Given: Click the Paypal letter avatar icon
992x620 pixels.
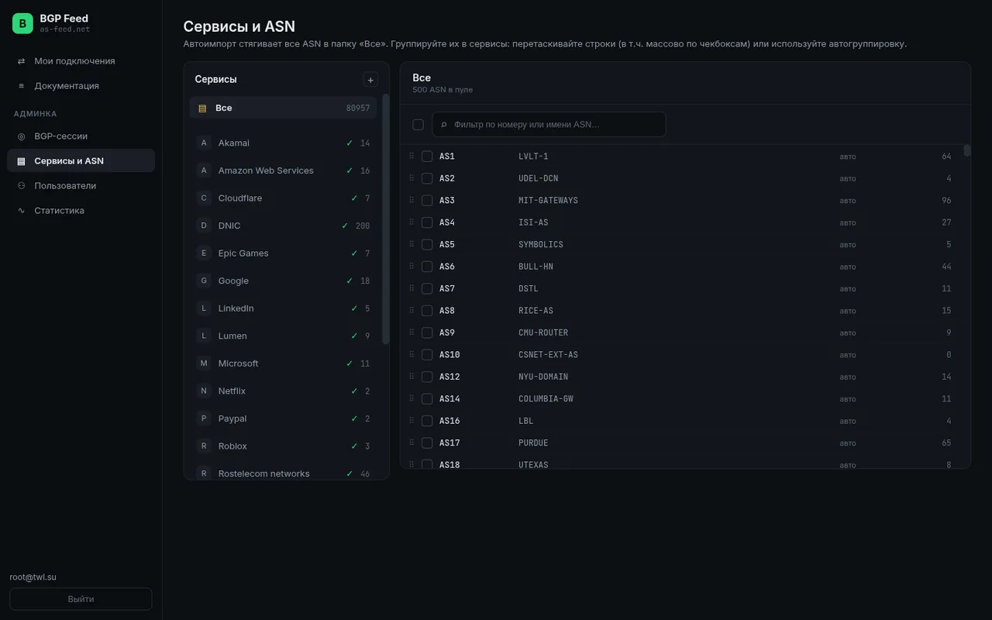Looking at the screenshot, I should point(204,418).
